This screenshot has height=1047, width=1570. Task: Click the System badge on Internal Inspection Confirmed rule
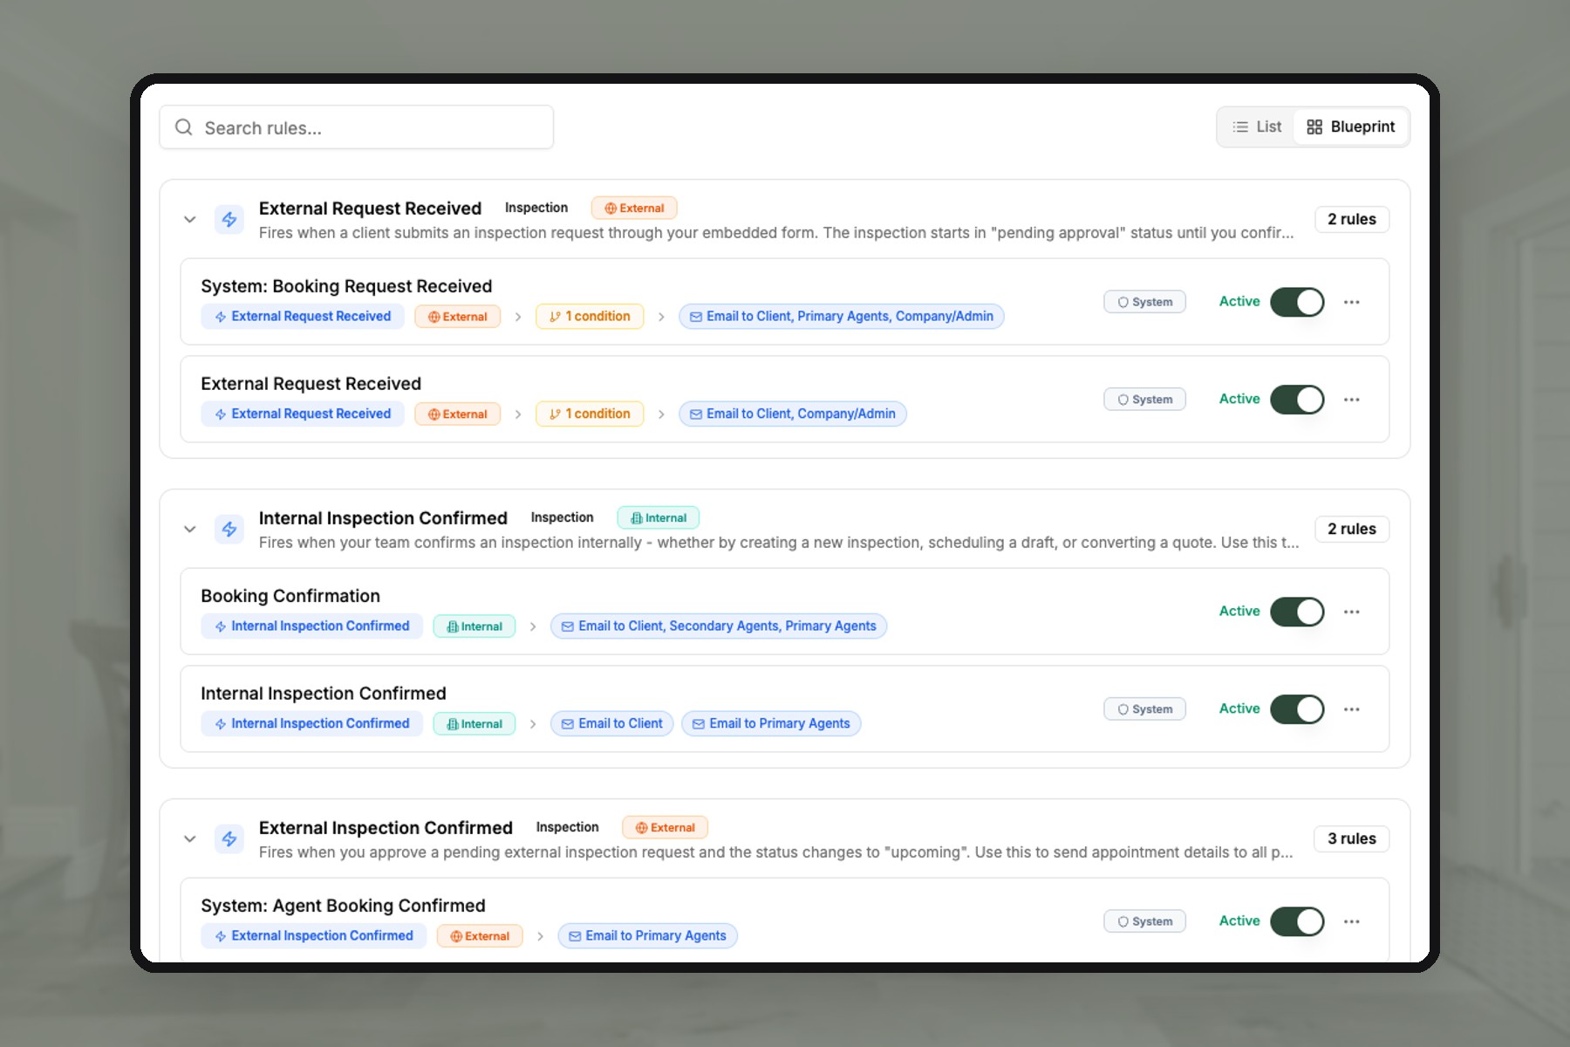[1144, 709]
